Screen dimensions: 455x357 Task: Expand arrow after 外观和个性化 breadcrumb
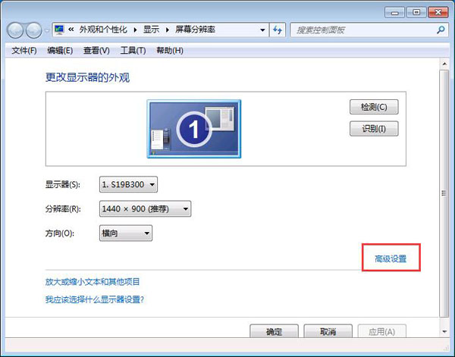click(135, 30)
